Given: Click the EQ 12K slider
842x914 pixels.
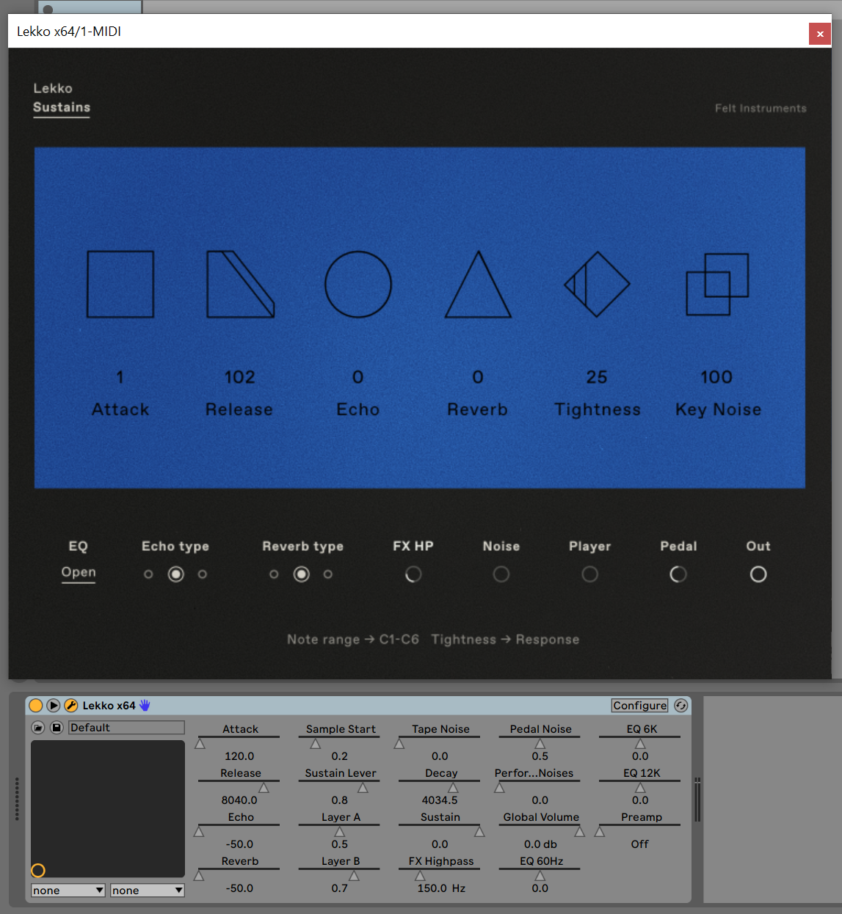Looking at the screenshot, I should pyautogui.click(x=640, y=786).
